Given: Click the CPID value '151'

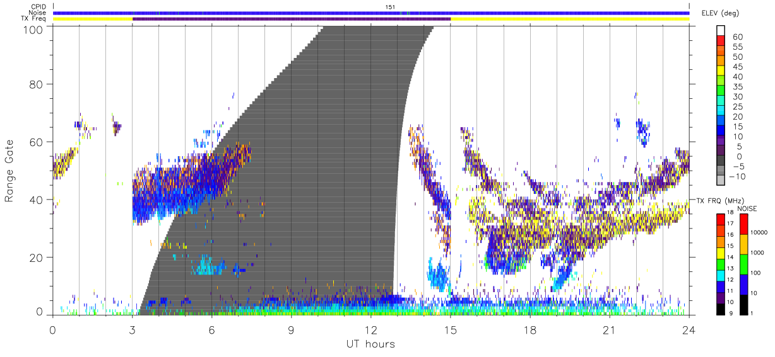Looking at the screenshot, I should 390,7.
